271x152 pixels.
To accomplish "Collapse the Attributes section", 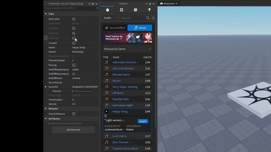I will (x=46, y=119).
